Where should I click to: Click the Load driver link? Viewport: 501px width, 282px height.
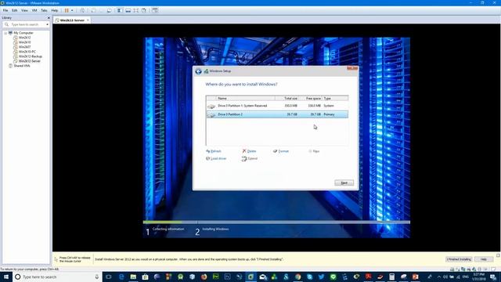216,158
